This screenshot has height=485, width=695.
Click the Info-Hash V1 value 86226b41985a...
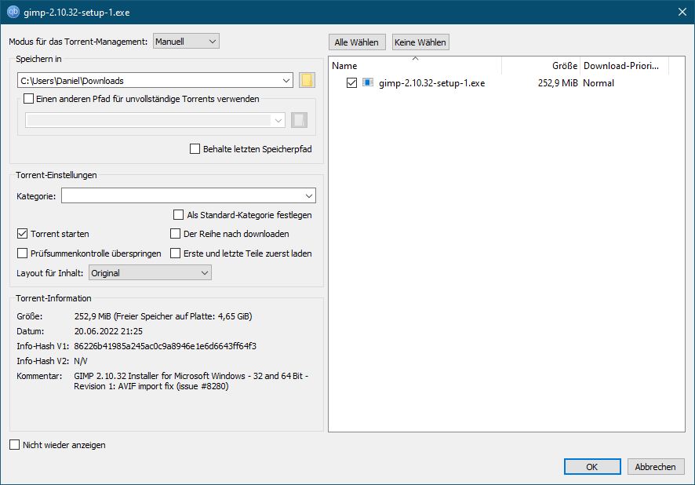(165, 346)
